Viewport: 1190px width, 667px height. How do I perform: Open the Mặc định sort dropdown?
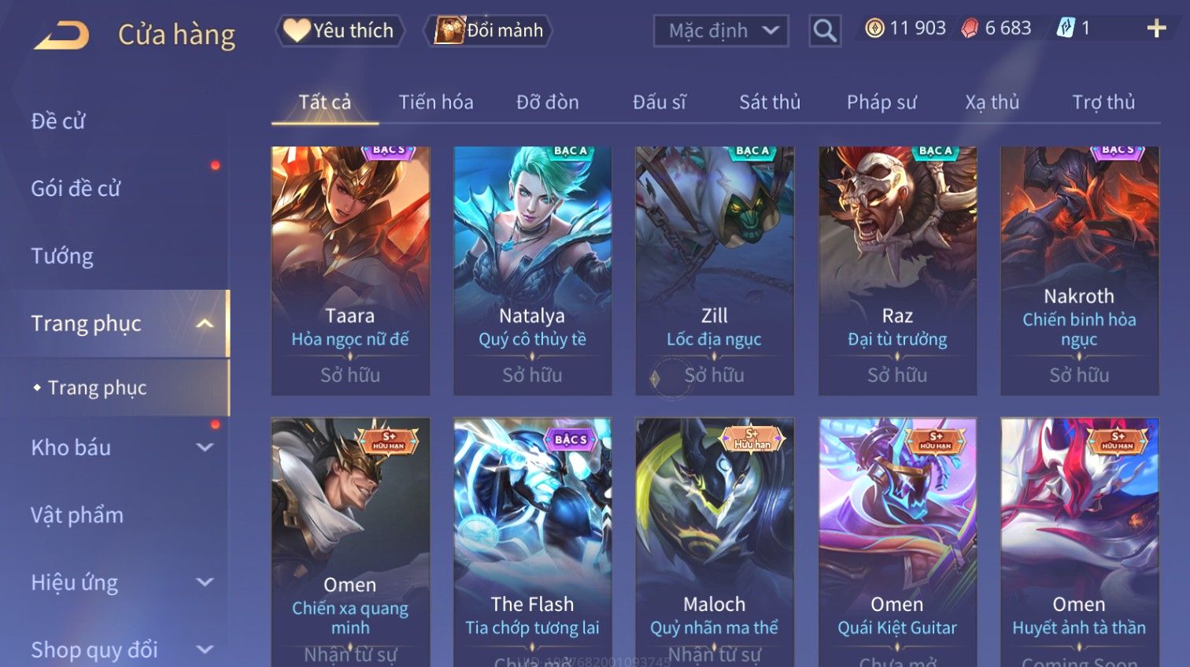[721, 31]
